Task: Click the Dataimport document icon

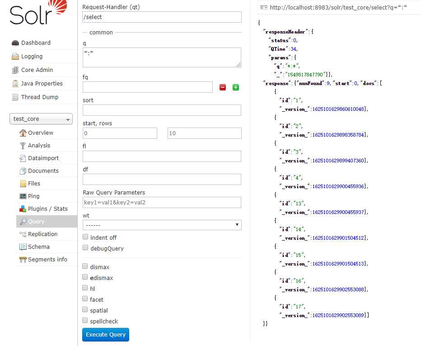Action: pyautogui.click(x=23, y=158)
